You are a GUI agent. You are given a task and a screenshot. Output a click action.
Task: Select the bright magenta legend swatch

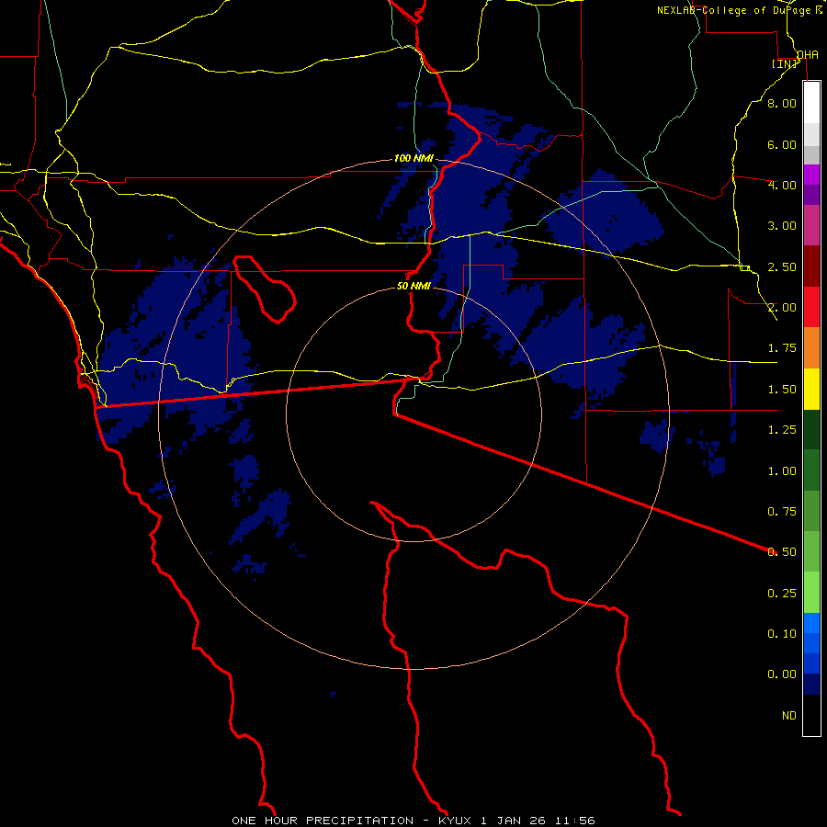pos(811,175)
